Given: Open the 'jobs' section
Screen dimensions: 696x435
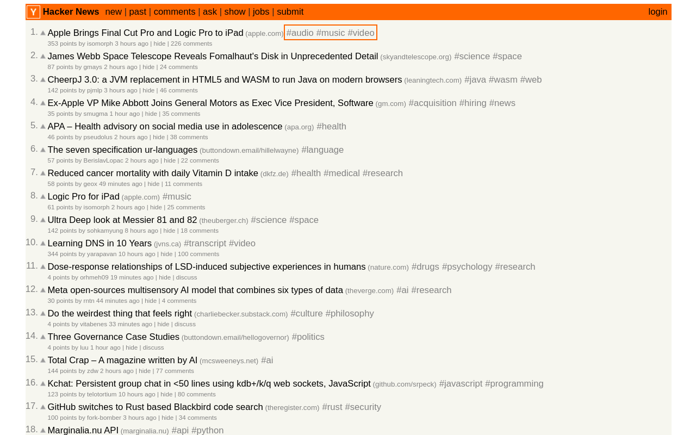Looking at the screenshot, I should tap(261, 12).
